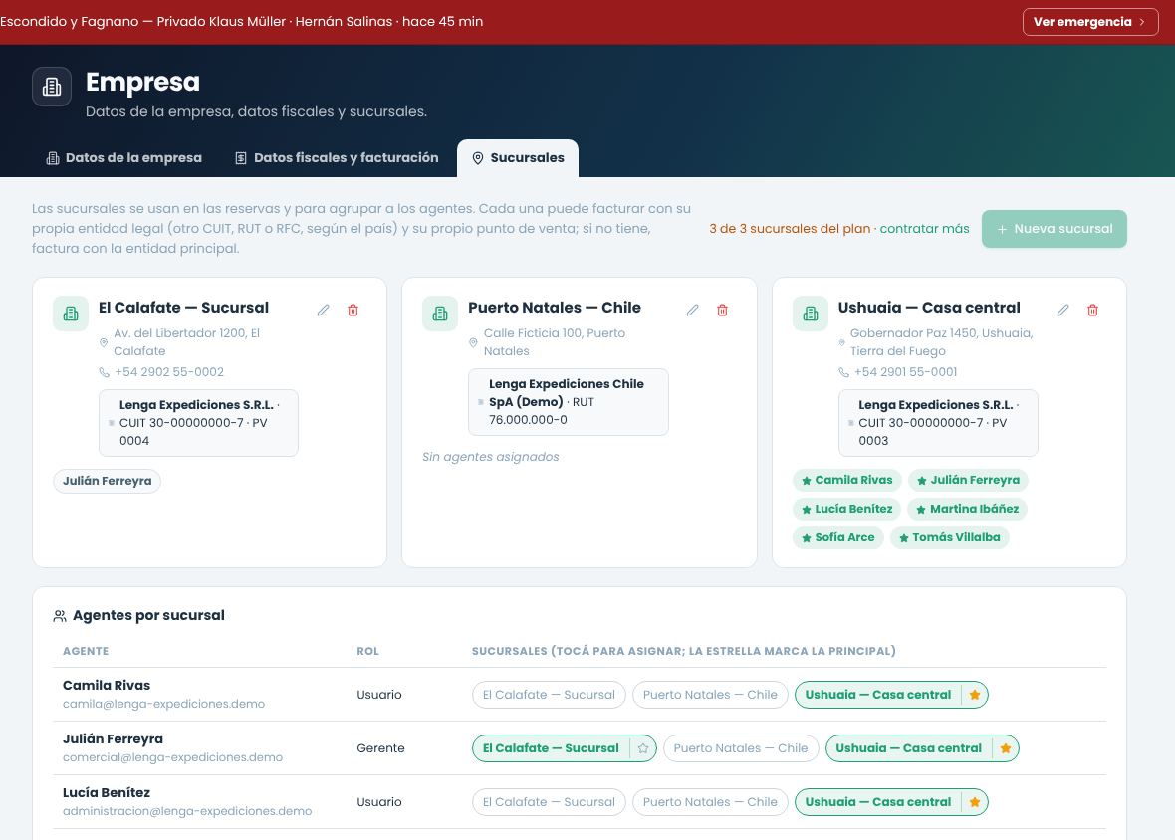Click the Ushuaia card building icon
Screen dimensions: 1175x840
(811, 314)
